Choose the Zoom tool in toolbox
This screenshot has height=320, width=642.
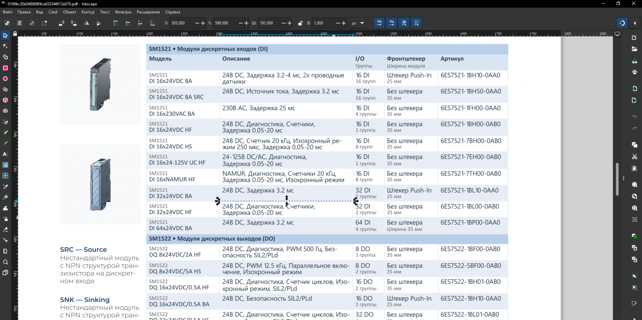point(5,262)
